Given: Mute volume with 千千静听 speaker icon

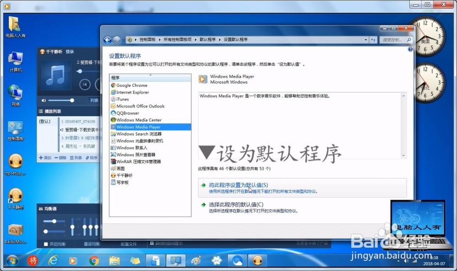Looking at the screenshot, I should pyautogui.click(x=44, y=101).
